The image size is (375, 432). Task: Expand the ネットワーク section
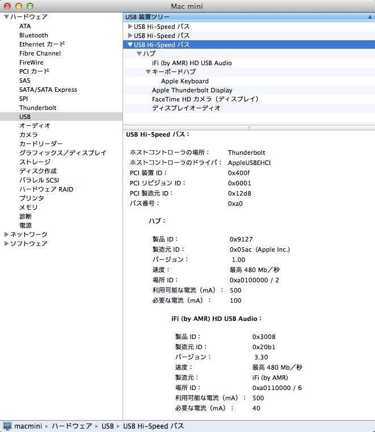coord(7,235)
